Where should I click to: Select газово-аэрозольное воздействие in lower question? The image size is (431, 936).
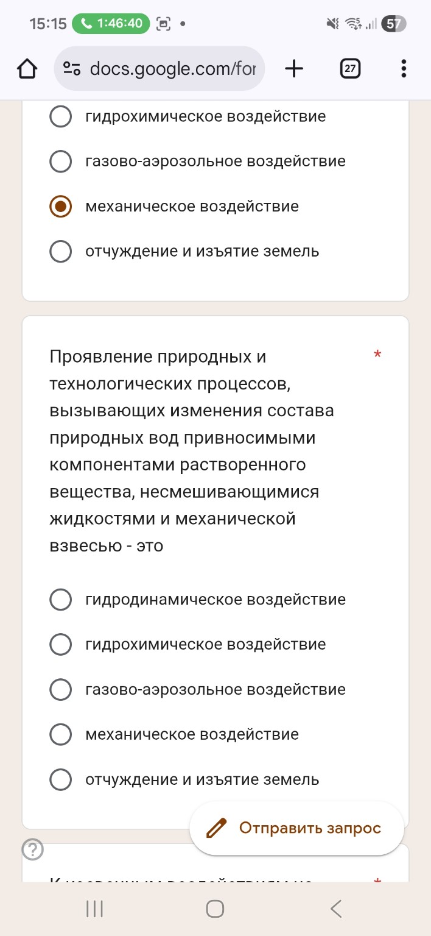pos(60,689)
